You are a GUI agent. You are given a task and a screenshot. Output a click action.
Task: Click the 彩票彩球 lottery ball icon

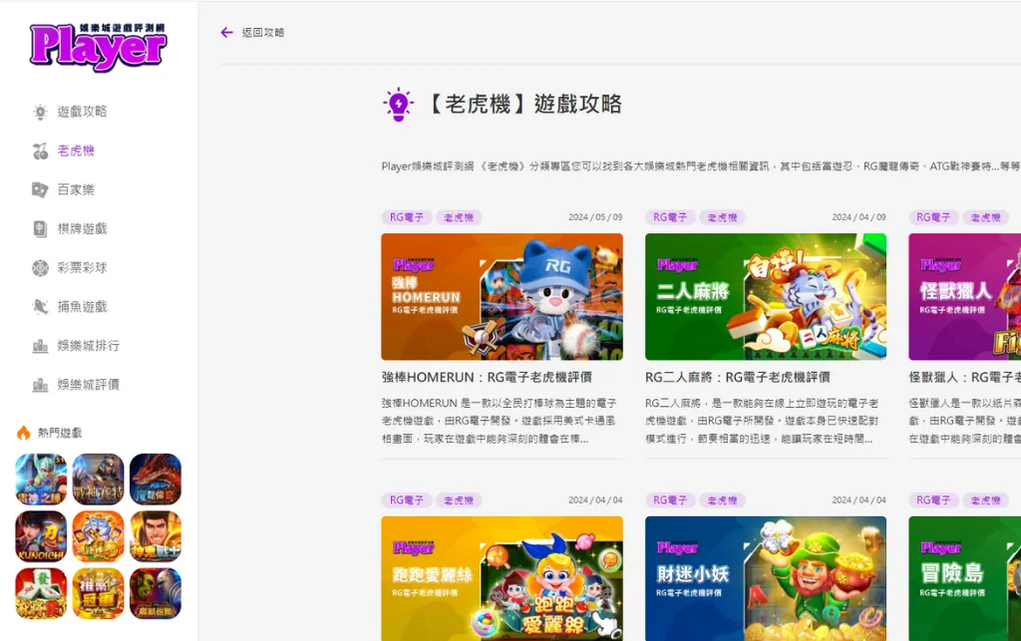38,266
